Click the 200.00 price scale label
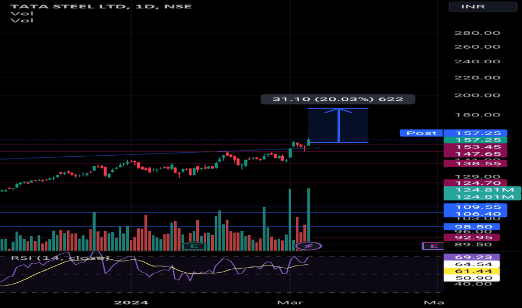522x308 pixels. (x=477, y=95)
